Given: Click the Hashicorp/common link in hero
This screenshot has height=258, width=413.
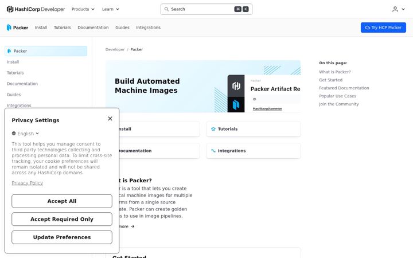Looking at the screenshot, I should click(267, 108).
